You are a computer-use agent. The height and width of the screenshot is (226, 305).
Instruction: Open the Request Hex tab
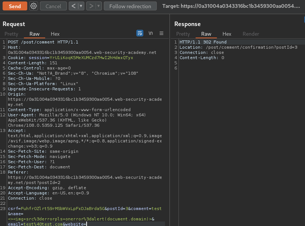point(55,34)
